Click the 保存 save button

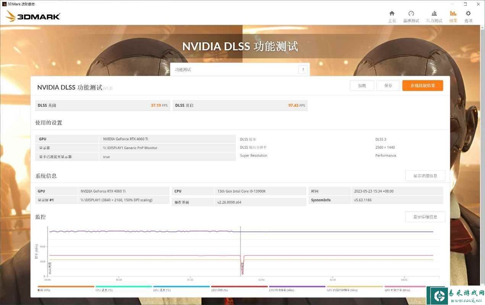(388, 85)
